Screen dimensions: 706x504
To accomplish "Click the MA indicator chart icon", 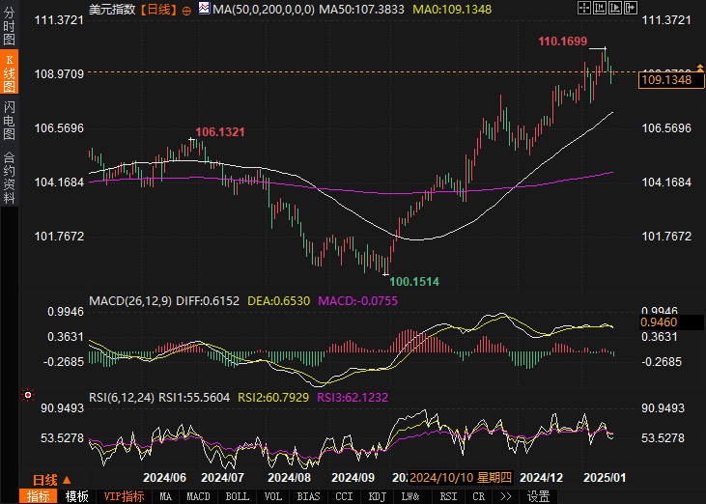I will coord(204,9).
